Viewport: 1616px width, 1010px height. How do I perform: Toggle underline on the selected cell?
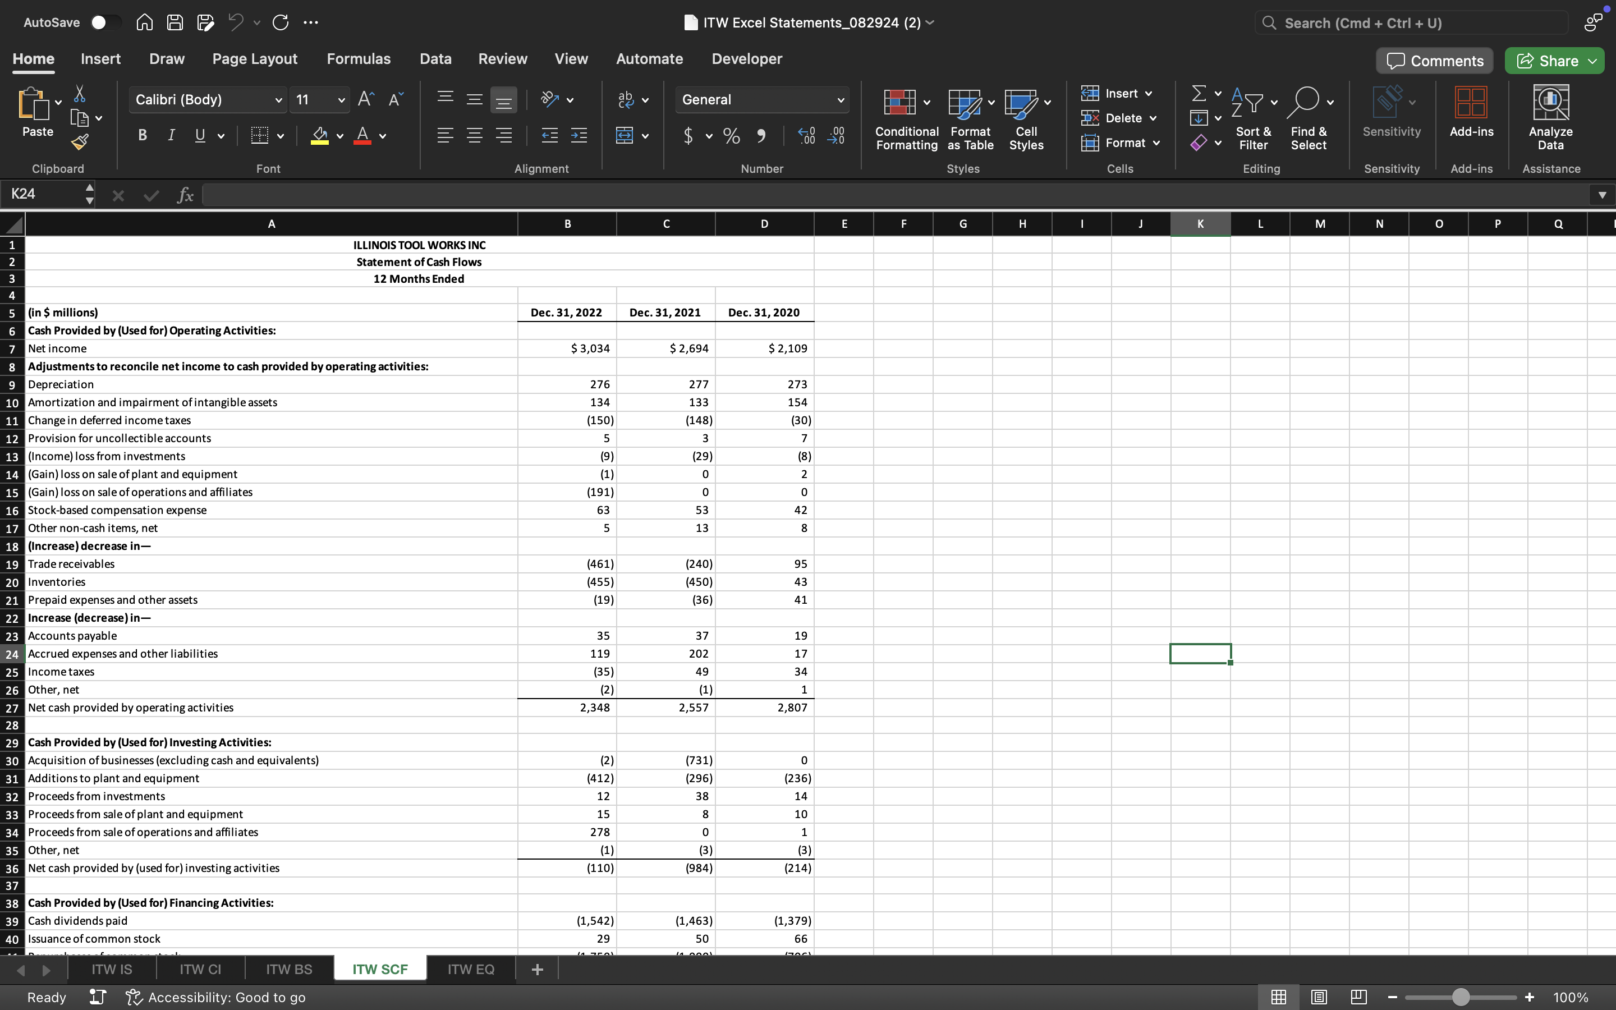[x=200, y=135]
